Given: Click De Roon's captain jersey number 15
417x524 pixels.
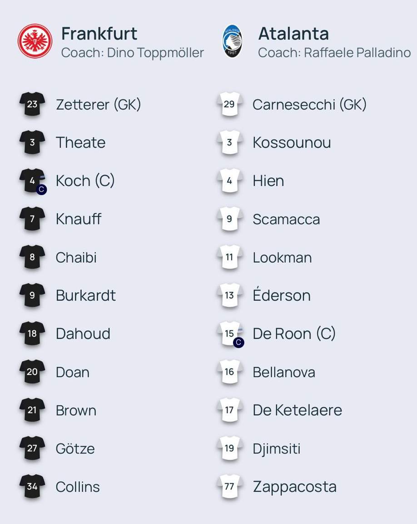Looking at the screenshot, I should tap(229, 334).
